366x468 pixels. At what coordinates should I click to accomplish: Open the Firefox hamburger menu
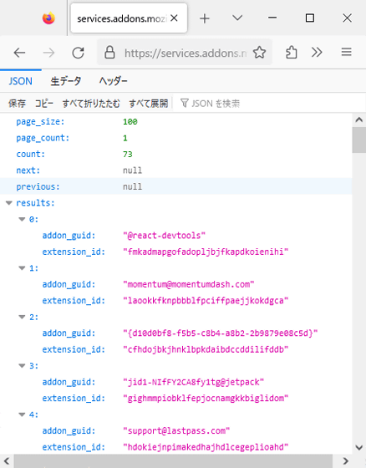[x=346, y=53]
